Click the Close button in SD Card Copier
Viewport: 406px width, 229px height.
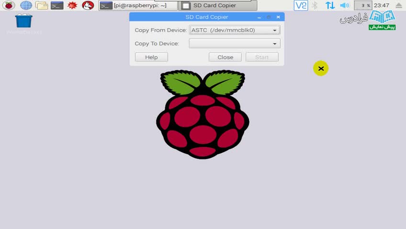226,57
